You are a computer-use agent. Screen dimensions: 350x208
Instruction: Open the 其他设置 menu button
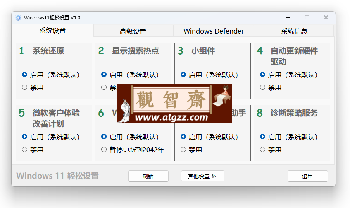point(202,176)
